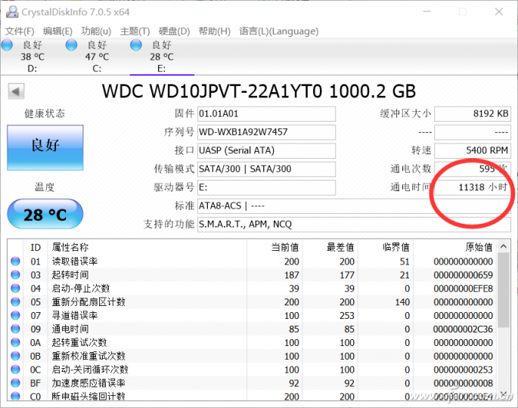
Task: Click the 健康状态 label
Action: (x=45, y=114)
